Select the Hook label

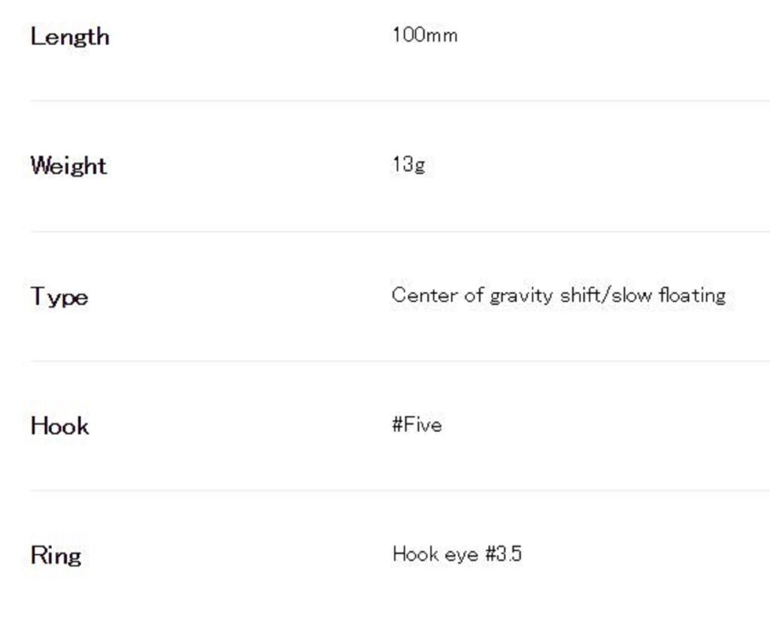(59, 426)
